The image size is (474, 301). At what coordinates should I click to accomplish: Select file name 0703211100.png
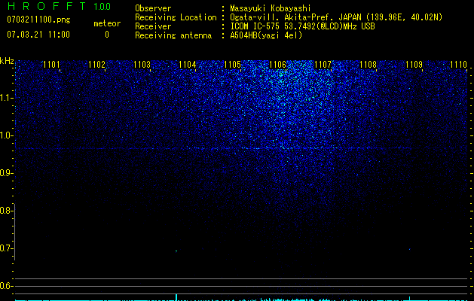pyautogui.click(x=38, y=20)
